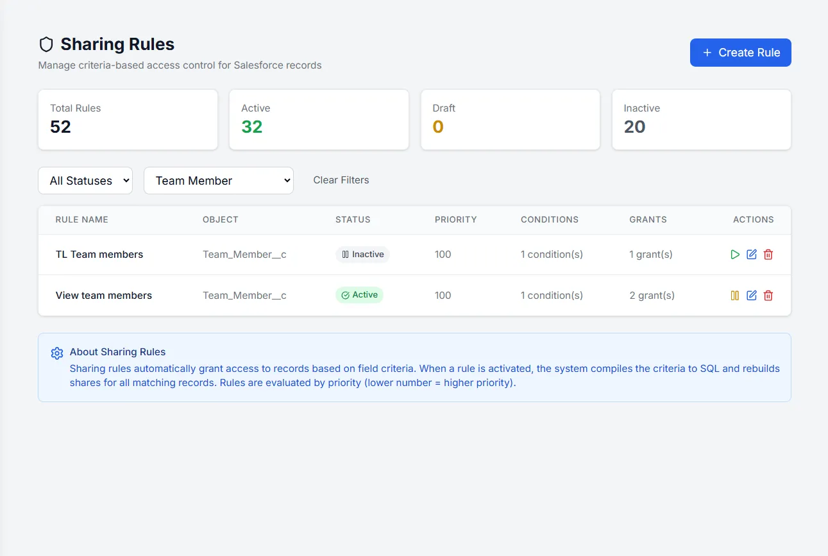Delete the View team members rule
828x556 pixels.
768,296
